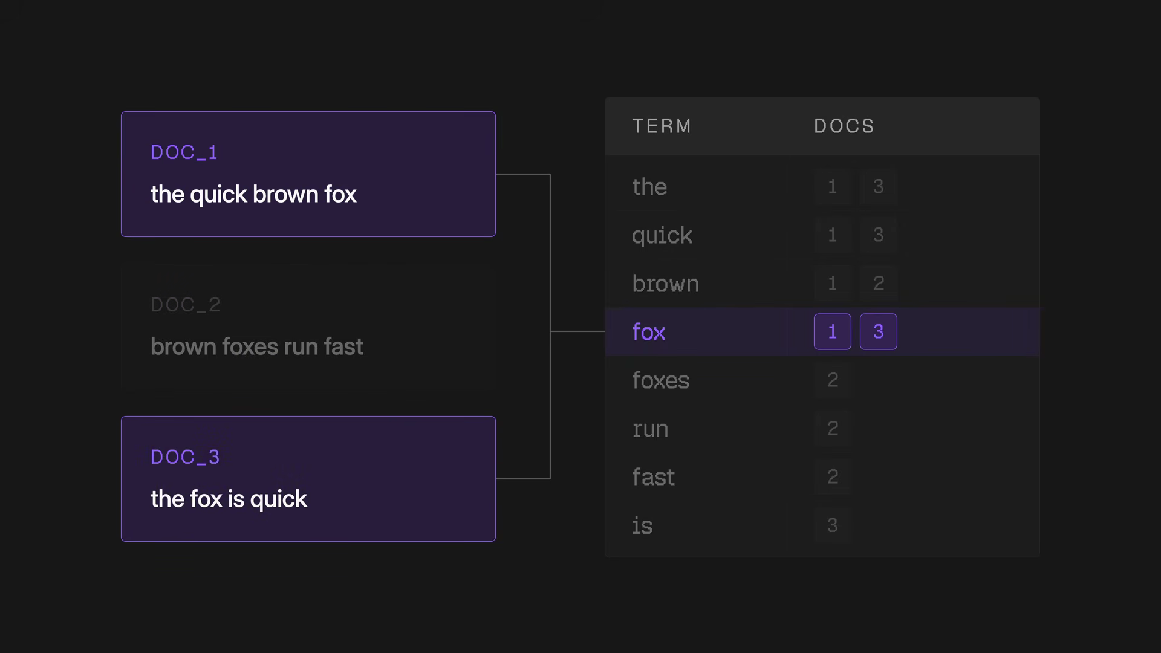Select the term 'run' in table
The height and width of the screenshot is (653, 1161).
point(650,429)
